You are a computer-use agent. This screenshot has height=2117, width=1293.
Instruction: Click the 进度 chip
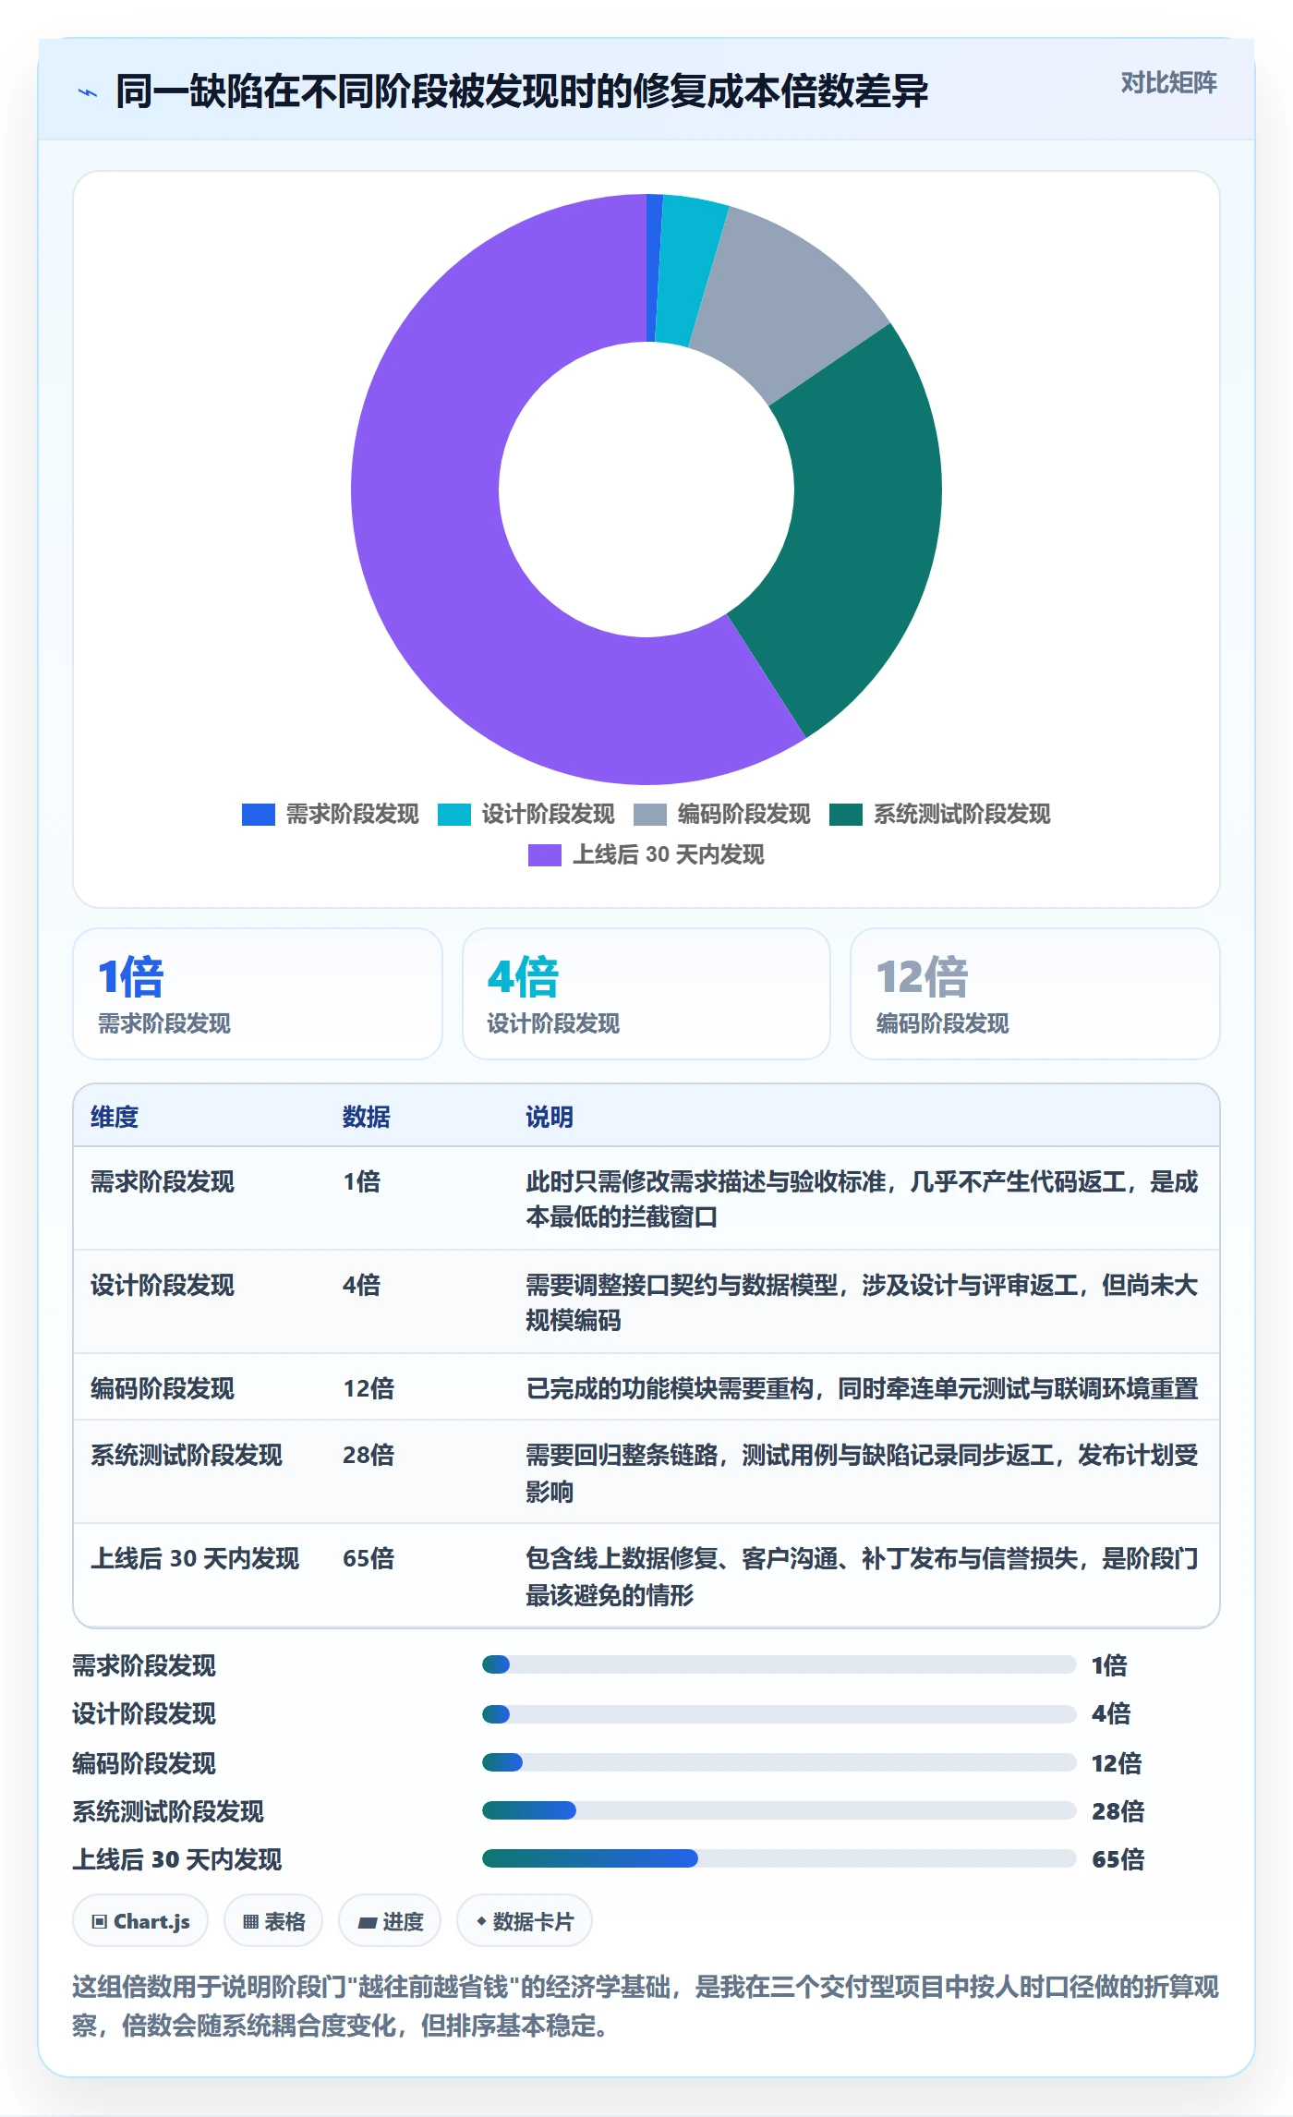[x=390, y=1921]
